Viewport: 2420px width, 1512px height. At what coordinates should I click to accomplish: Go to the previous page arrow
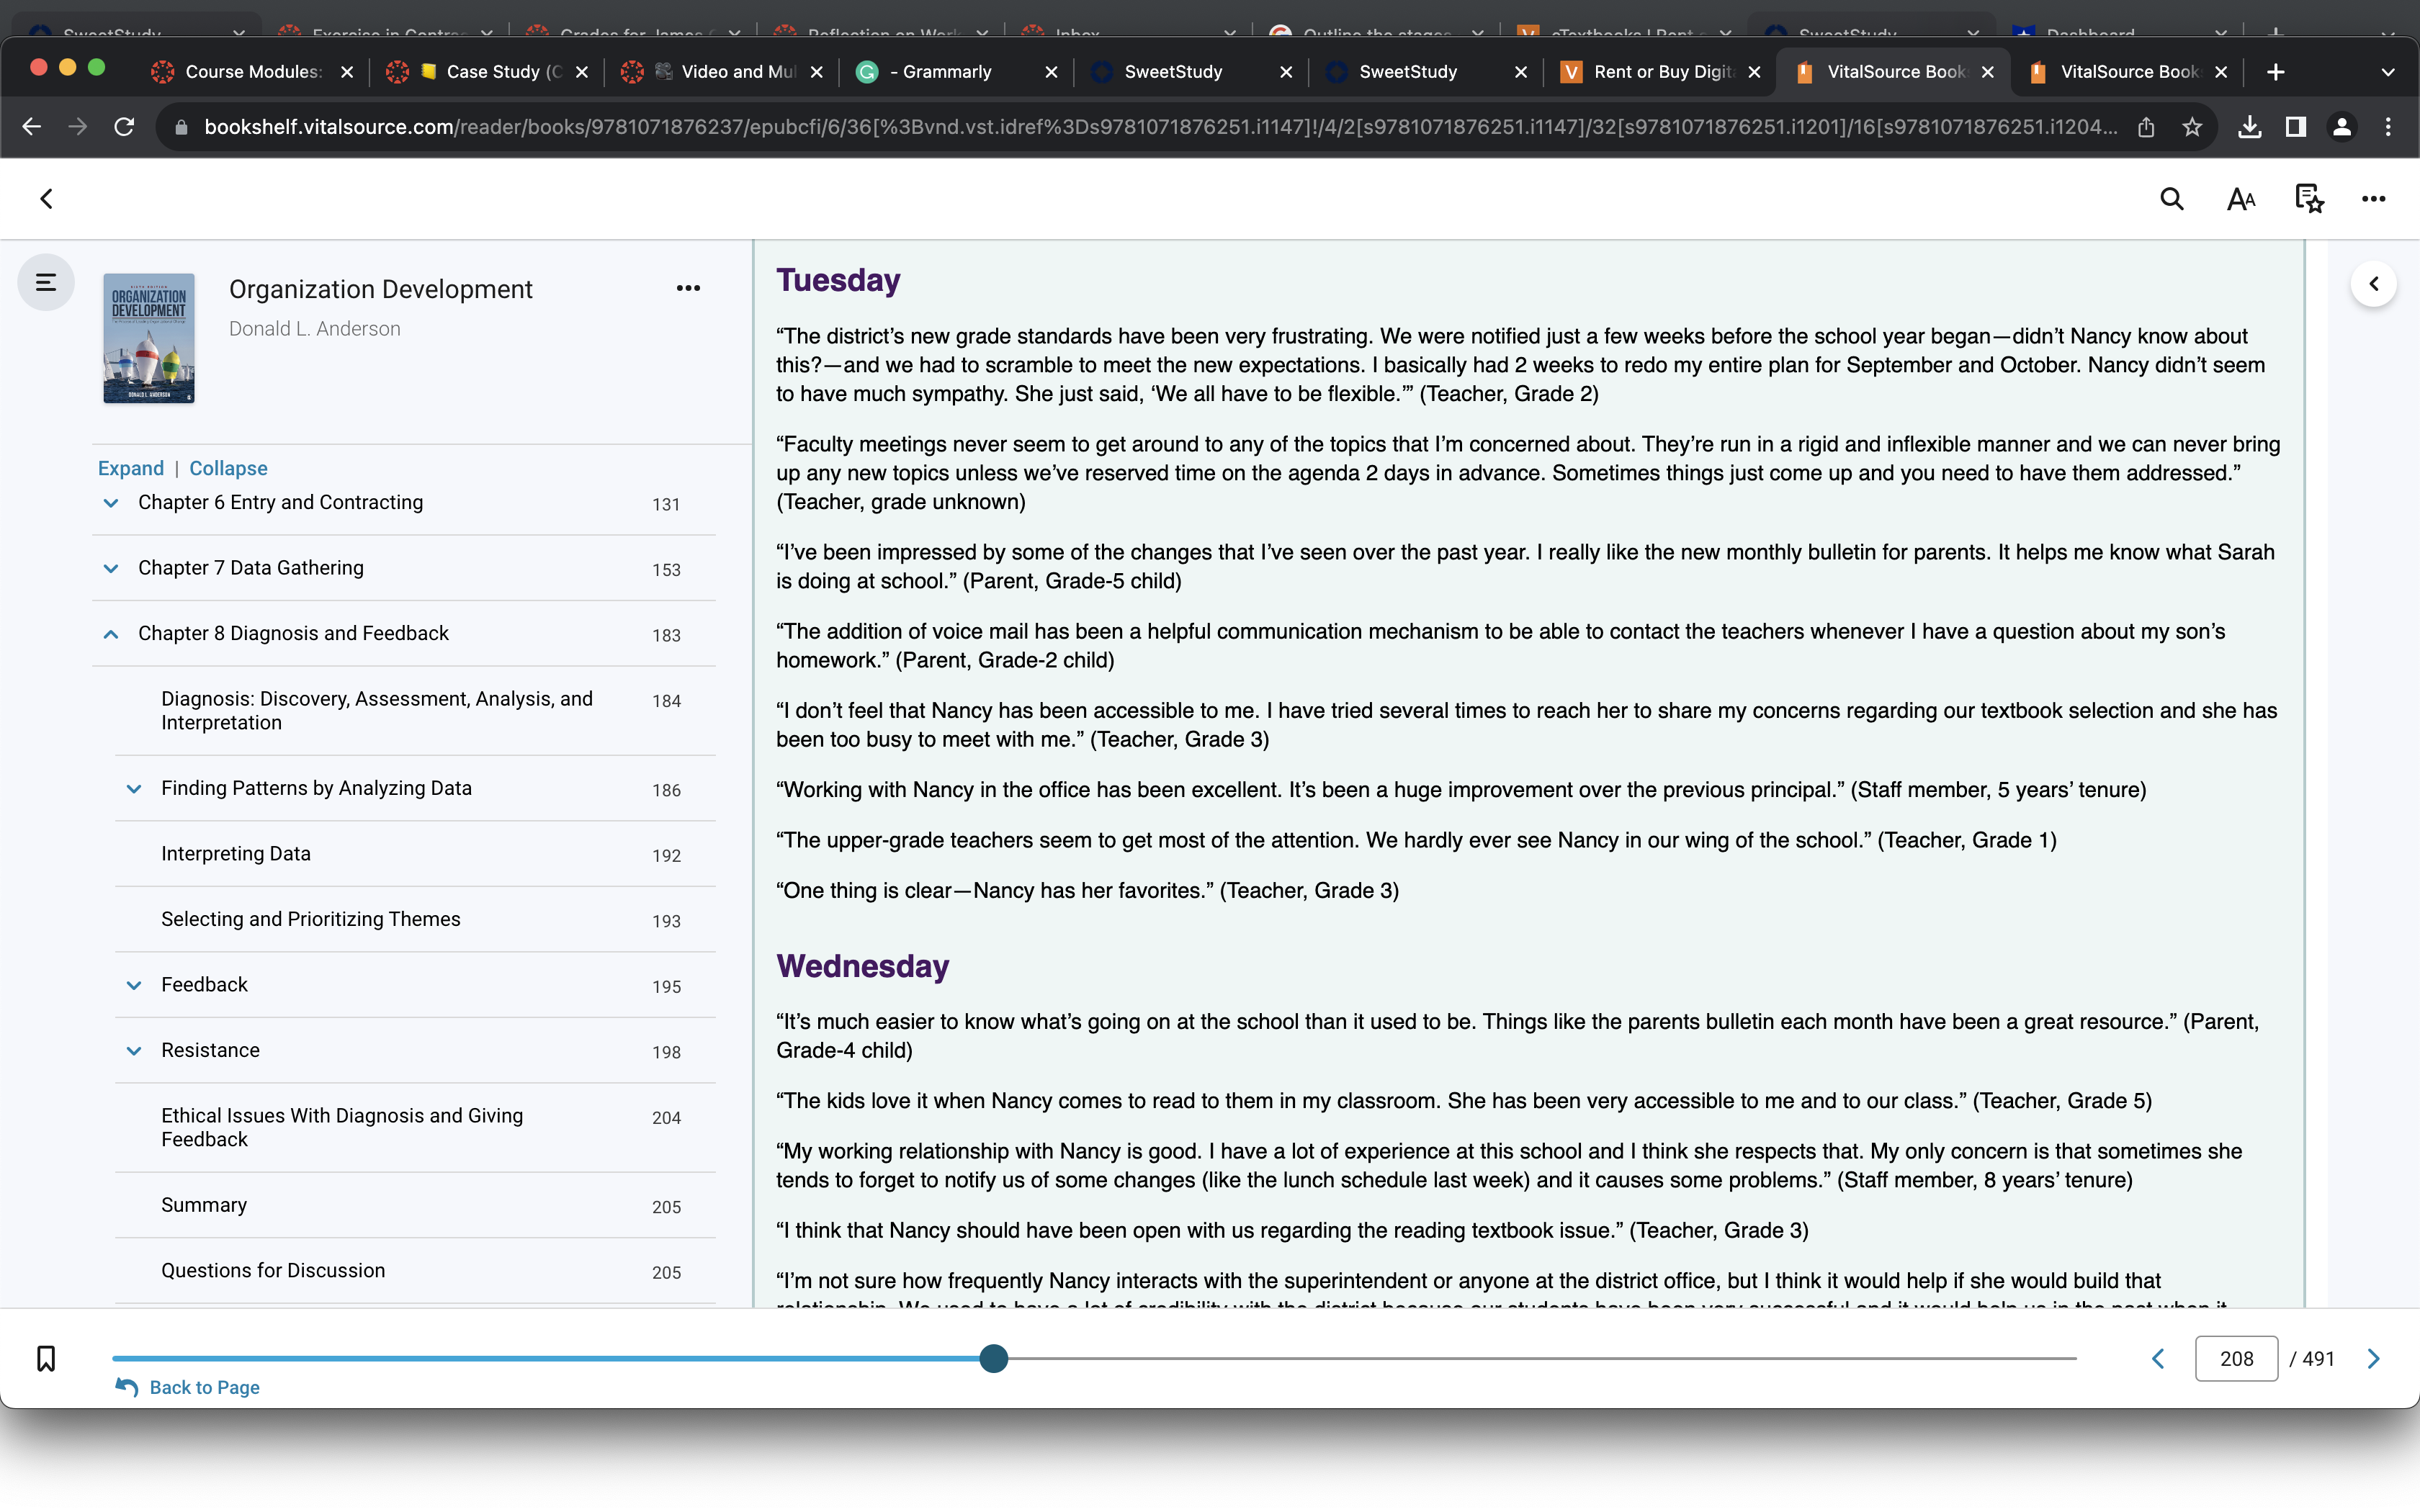2158,1358
